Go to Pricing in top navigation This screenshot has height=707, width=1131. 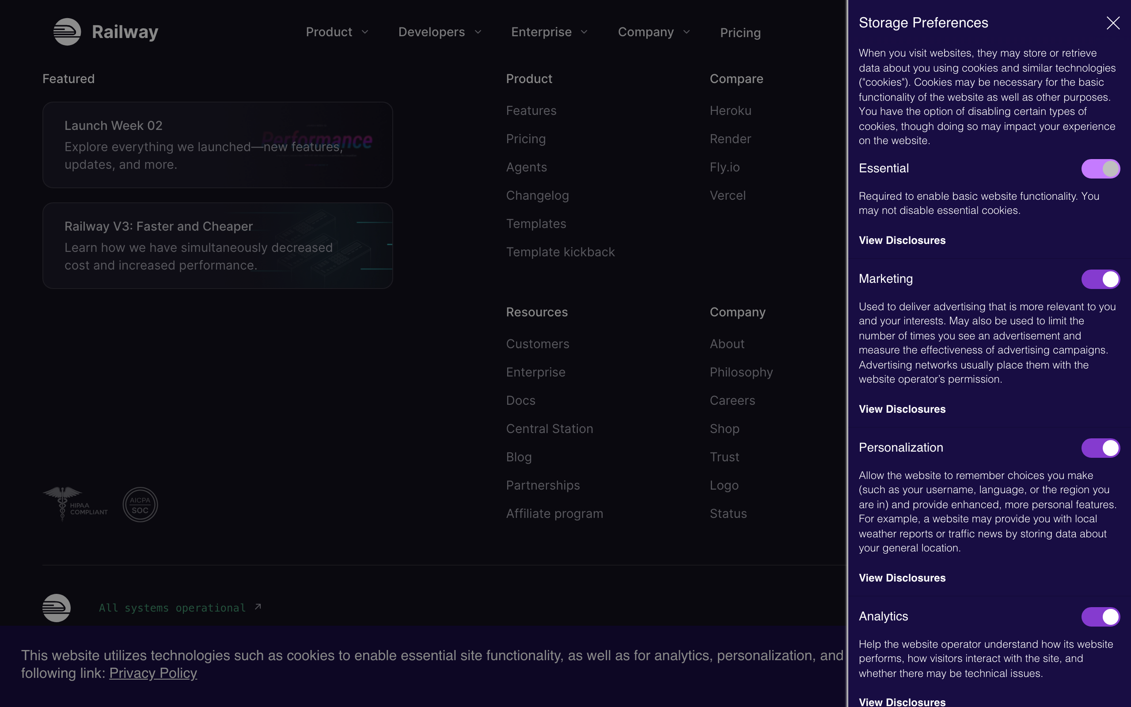(x=740, y=33)
